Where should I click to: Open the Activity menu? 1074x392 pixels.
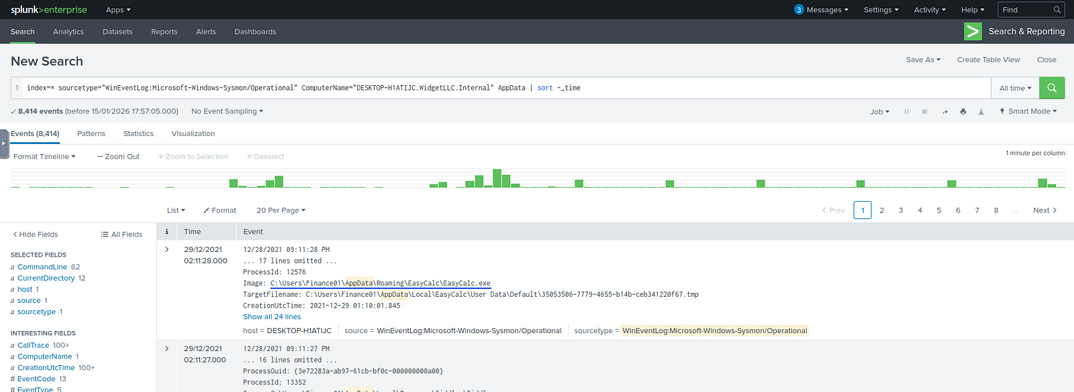pos(930,10)
